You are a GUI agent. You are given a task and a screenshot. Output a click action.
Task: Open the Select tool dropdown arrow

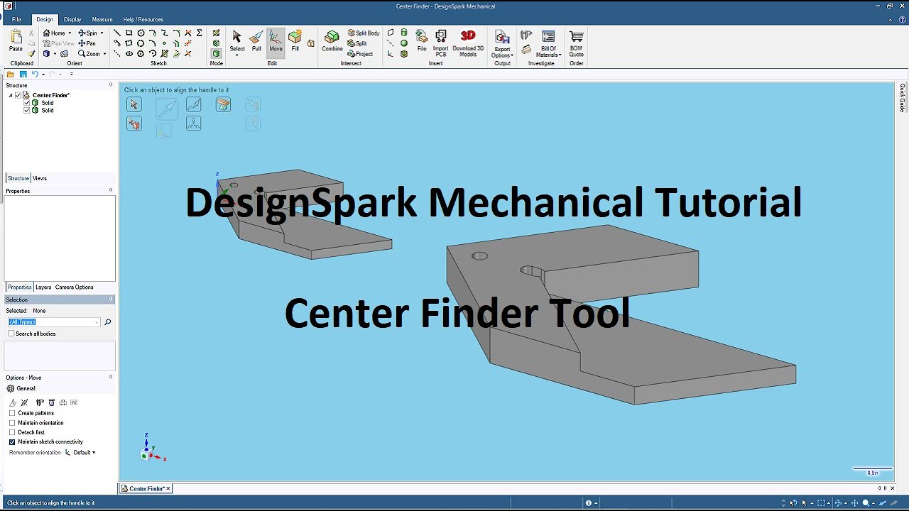click(237, 55)
